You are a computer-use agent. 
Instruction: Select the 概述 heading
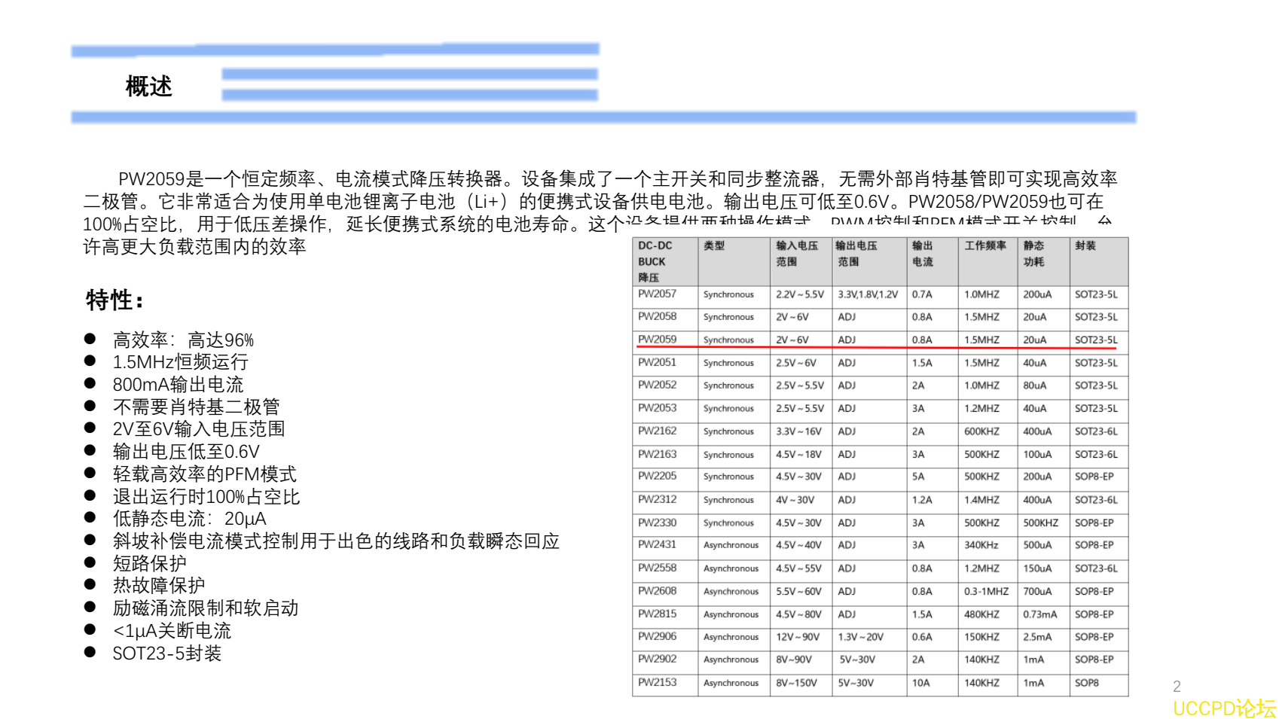(x=150, y=87)
